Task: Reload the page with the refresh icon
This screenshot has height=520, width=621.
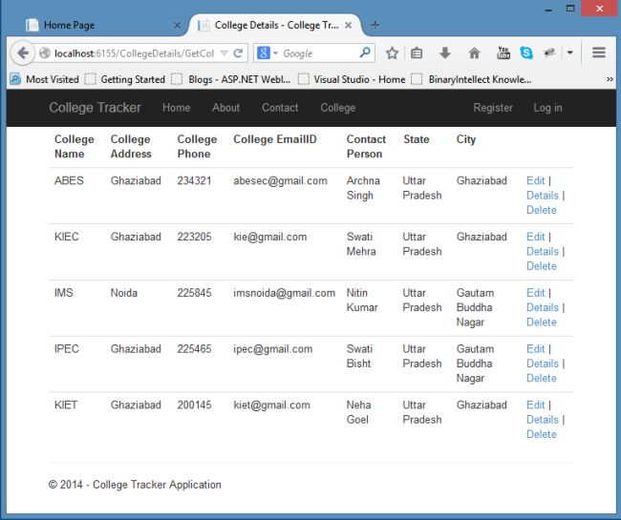Action: point(238,53)
